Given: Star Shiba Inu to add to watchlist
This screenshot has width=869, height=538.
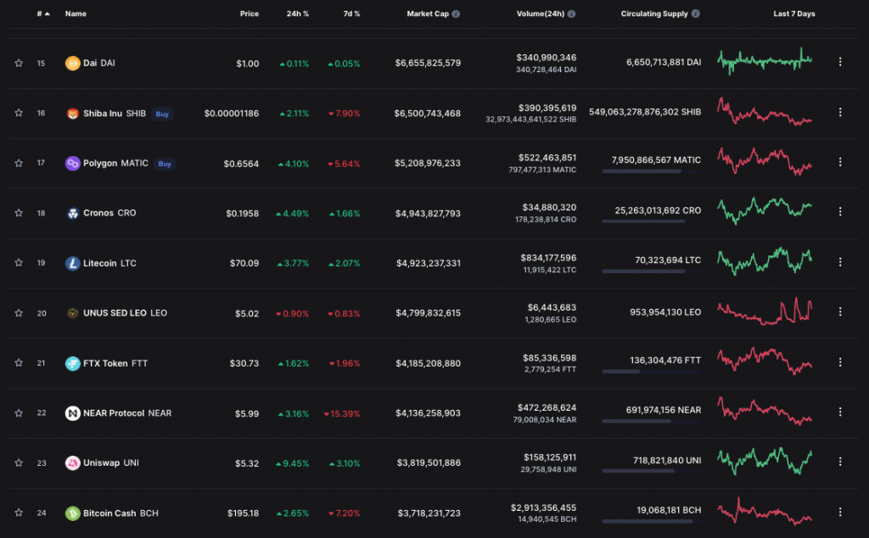Looking at the screenshot, I should pos(19,113).
